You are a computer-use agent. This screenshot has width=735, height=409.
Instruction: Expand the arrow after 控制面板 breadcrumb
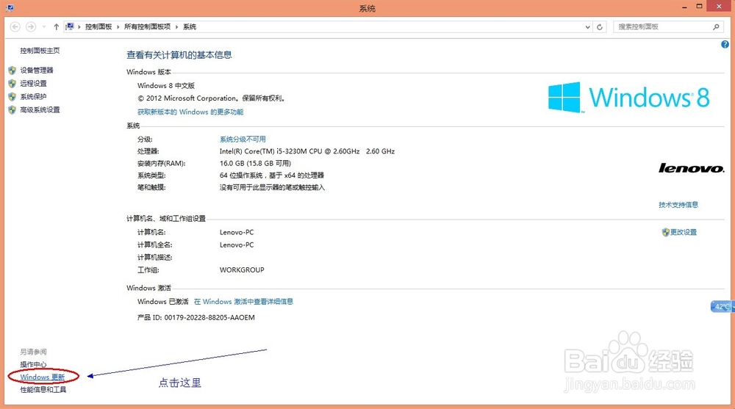pos(118,26)
